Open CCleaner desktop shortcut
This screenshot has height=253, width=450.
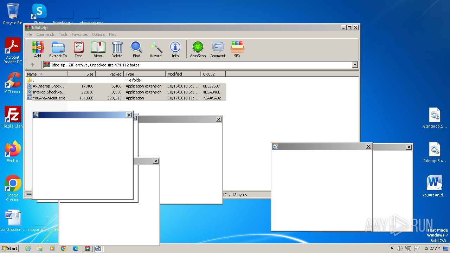pyautogui.click(x=13, y=83)
